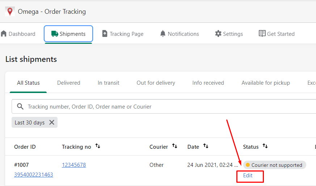Switch to the Delivered status tab
Image resolution: width=316 pixels, height=186 pixels.
pyautogui.click(x=68, y=83)
